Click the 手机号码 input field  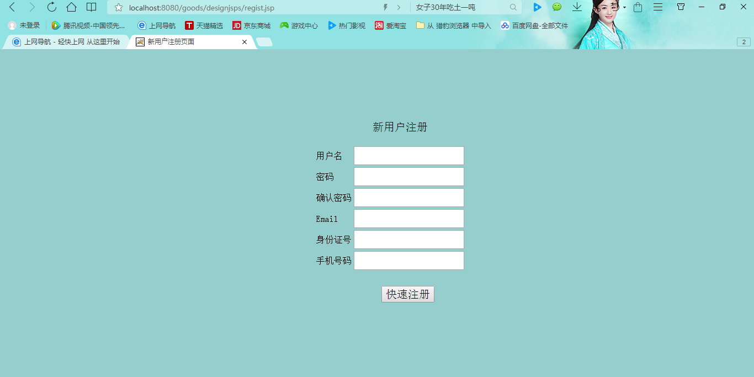coord(409,261)
